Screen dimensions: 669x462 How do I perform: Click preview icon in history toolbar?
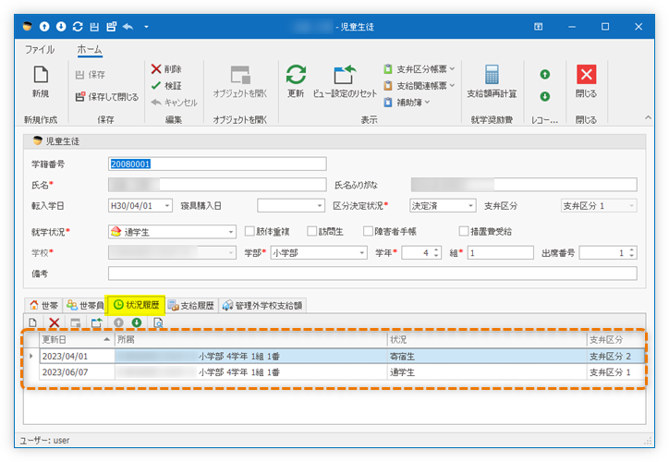click(x=158, y=322)
